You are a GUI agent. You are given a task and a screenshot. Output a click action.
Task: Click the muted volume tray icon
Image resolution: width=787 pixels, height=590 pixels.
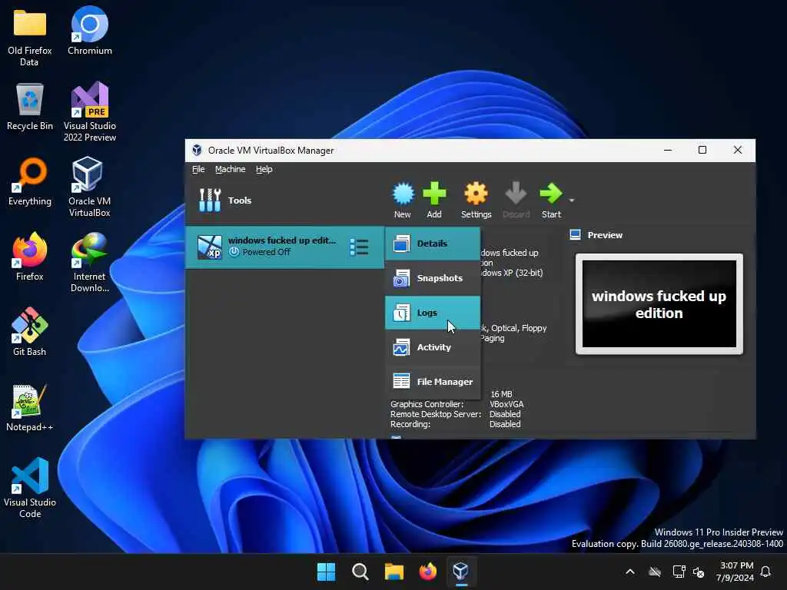click(x=698, y=572)
